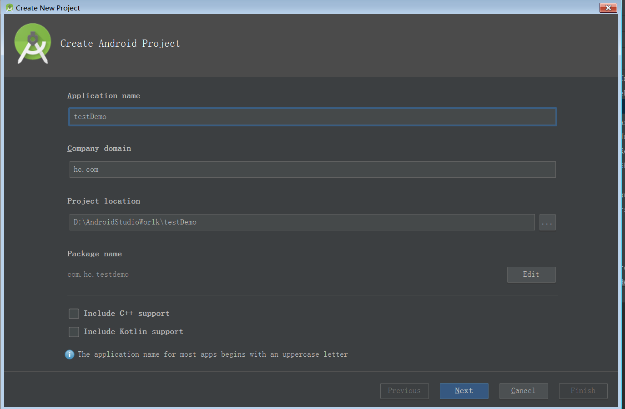The image size is (625, 409).
Task: Click the Android Studio logo in header
Action: [33, 44]
